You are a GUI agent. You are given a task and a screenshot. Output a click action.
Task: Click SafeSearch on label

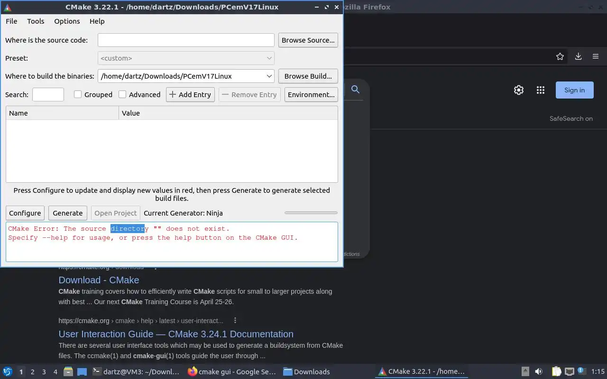point(571,118)
